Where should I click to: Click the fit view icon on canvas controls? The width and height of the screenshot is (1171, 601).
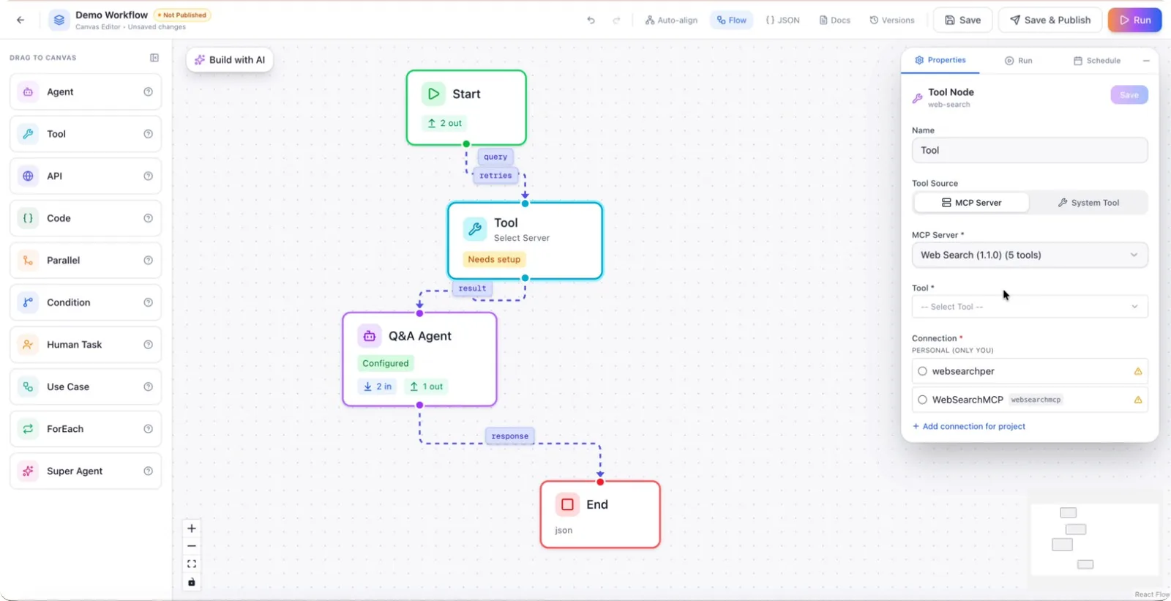click(192, 564)
